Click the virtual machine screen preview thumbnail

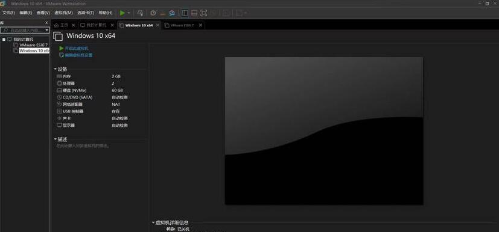(x=324, y=131)
